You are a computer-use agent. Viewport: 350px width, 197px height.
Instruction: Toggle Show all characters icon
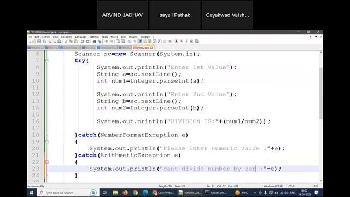pyautogui.click(x=135, y=42)
